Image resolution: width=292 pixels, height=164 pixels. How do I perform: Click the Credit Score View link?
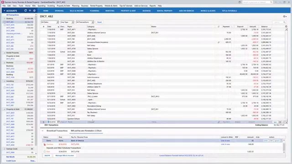33,161
